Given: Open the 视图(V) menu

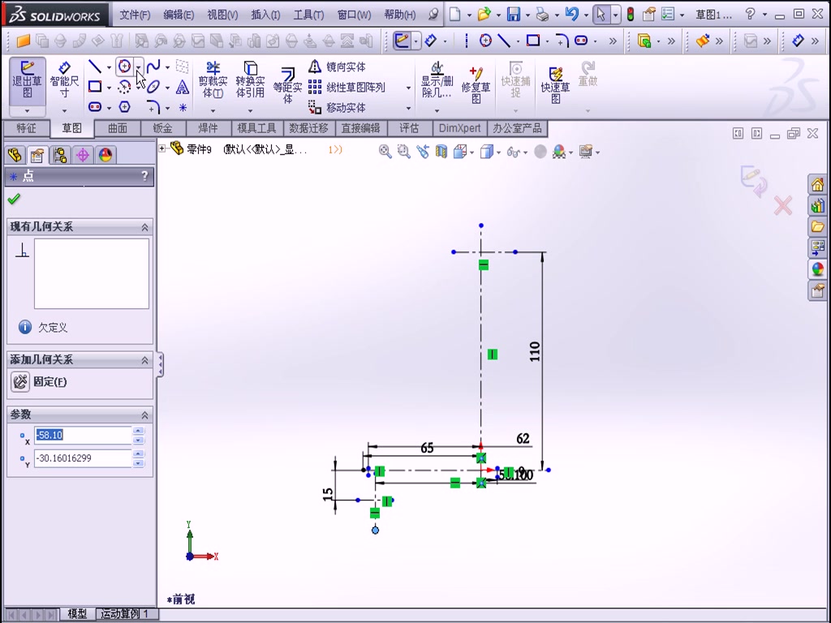Looking at the screenshot, I should tap(222, 15).
